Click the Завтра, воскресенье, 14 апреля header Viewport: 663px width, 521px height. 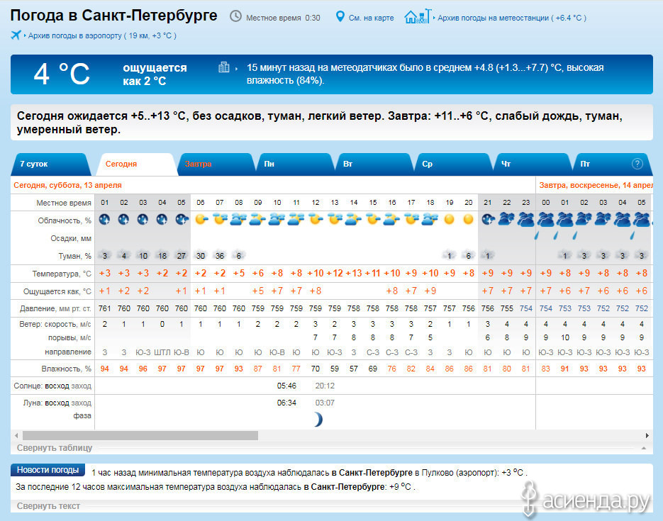596,185
